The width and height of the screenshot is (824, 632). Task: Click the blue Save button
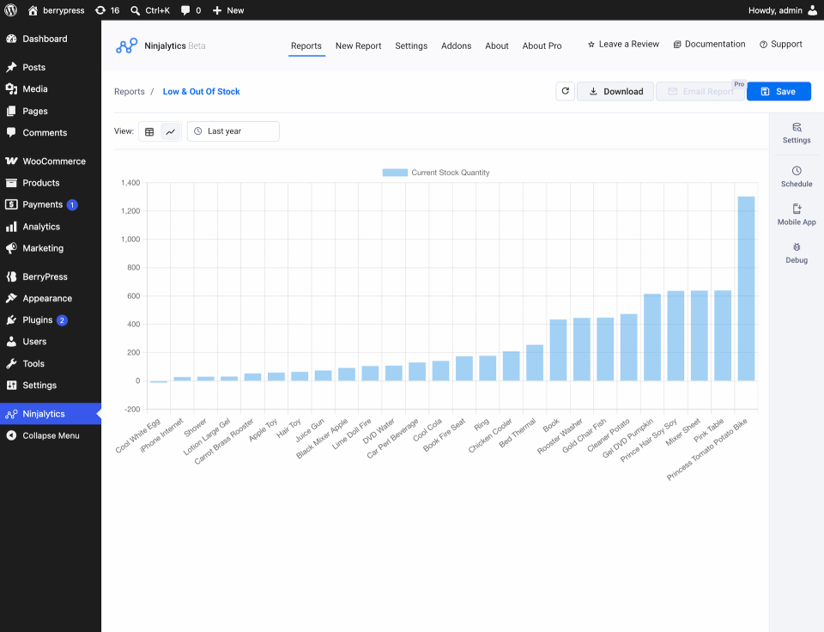pyautogui.click(x=779, y=91)
